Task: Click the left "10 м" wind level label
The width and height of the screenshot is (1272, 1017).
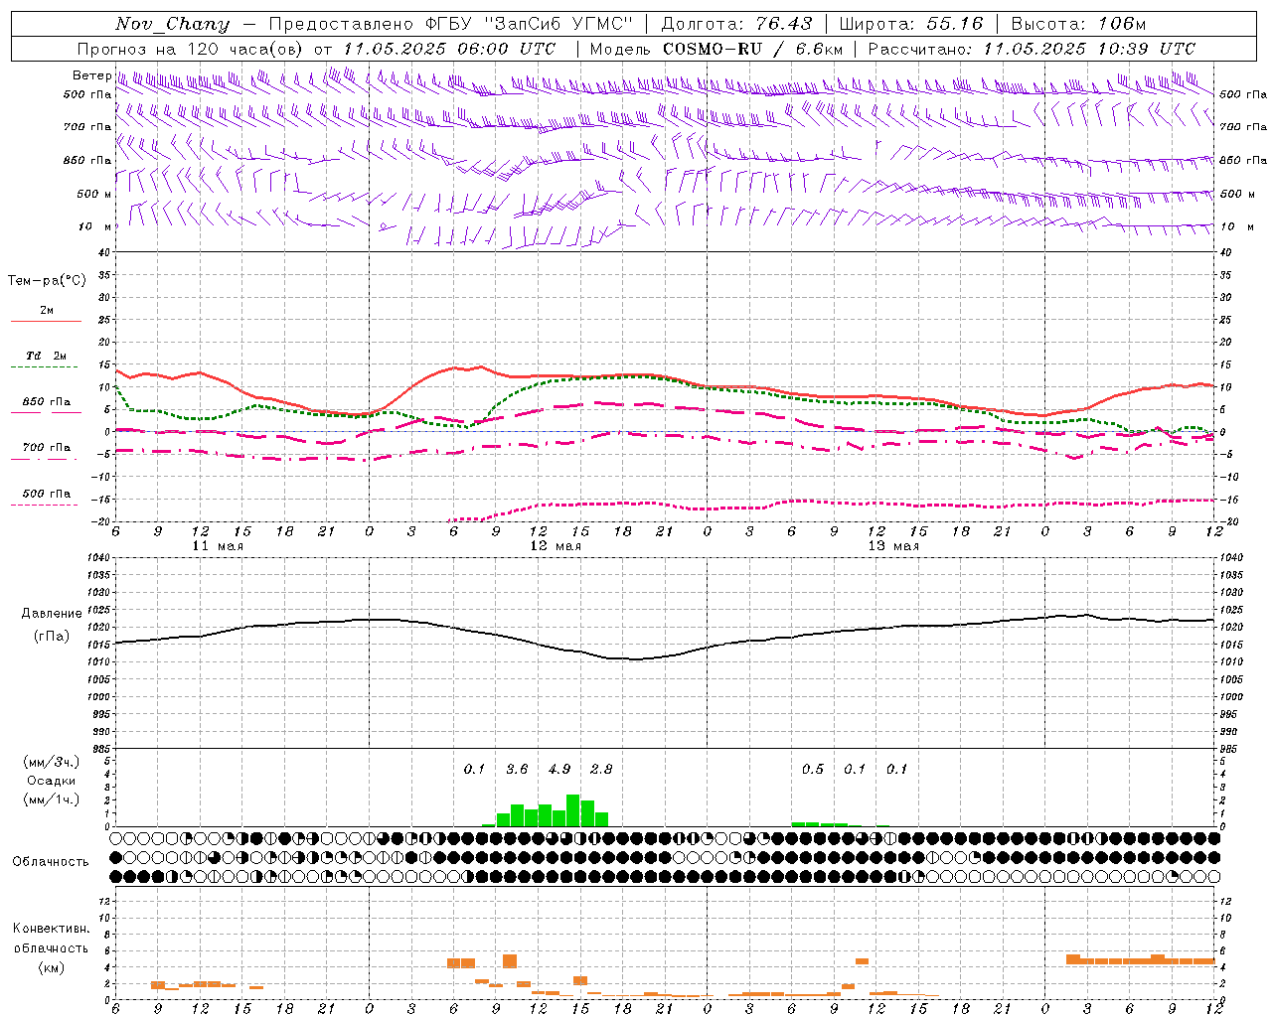Action: (x=95, y=226)
